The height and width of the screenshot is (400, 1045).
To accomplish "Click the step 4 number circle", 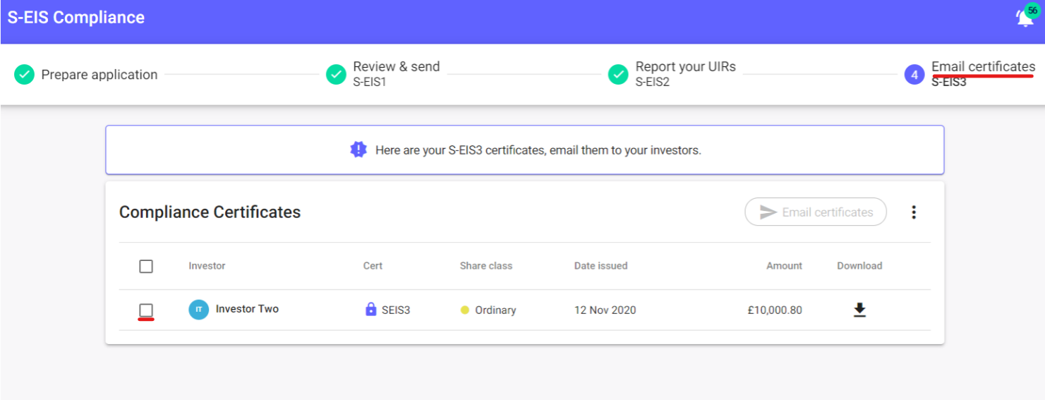I will pos(914,74).
